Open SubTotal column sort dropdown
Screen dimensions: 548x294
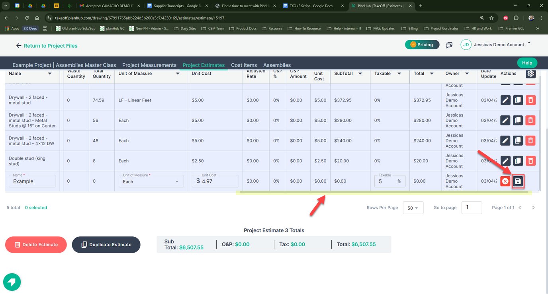[360, 74]
